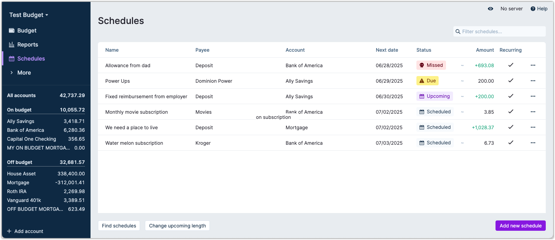
Task: Open the action menu for Allowance from dad
Action: click(533, 65)
